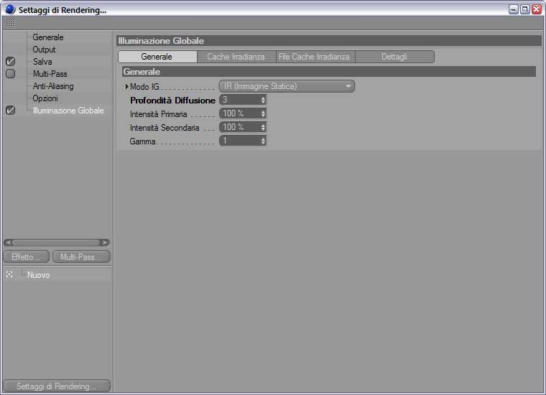Click the Profondità Diffusione spinner arrows

tap(263, 101)
